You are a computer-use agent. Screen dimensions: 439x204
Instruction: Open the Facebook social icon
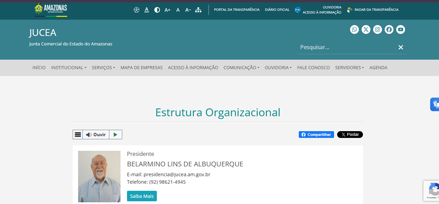pos(389,29)
